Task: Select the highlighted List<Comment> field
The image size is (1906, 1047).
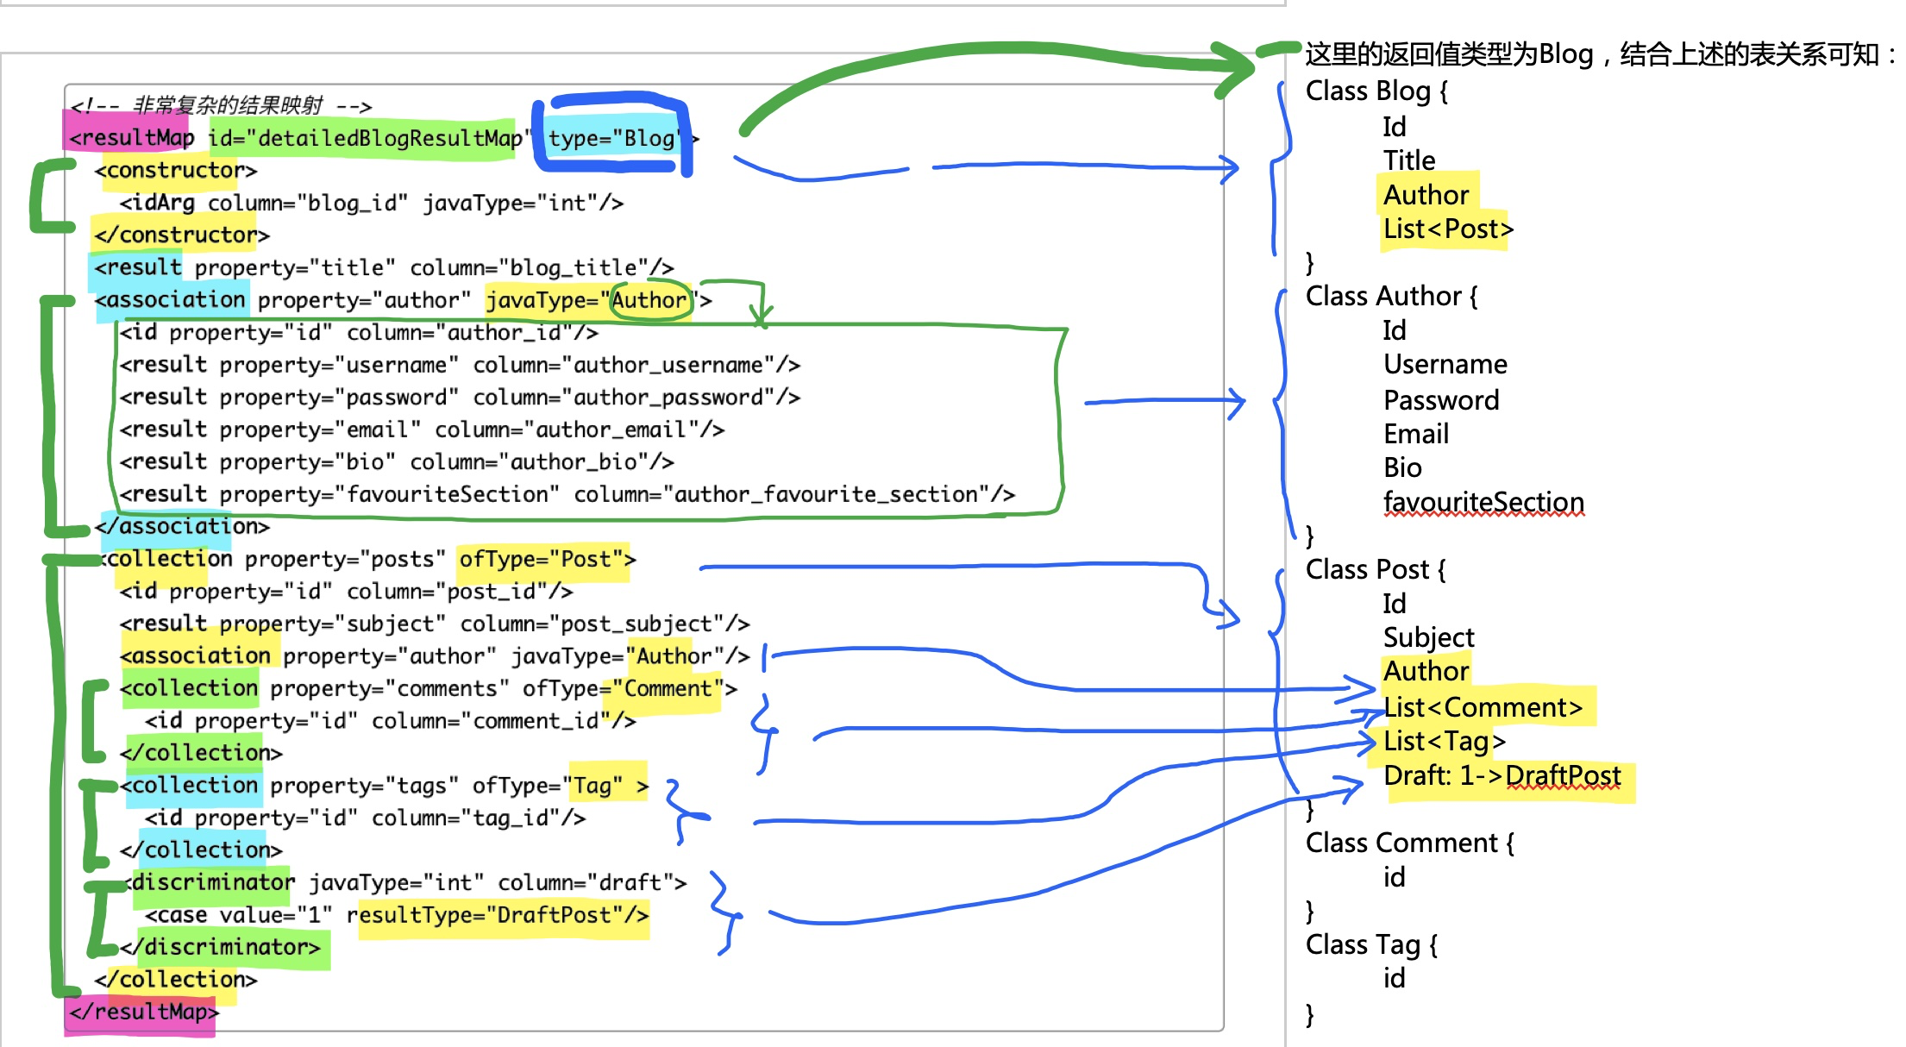Action: click(1483, 707)
